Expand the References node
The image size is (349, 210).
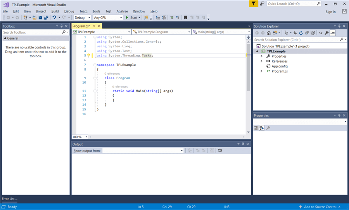[261, 61]
